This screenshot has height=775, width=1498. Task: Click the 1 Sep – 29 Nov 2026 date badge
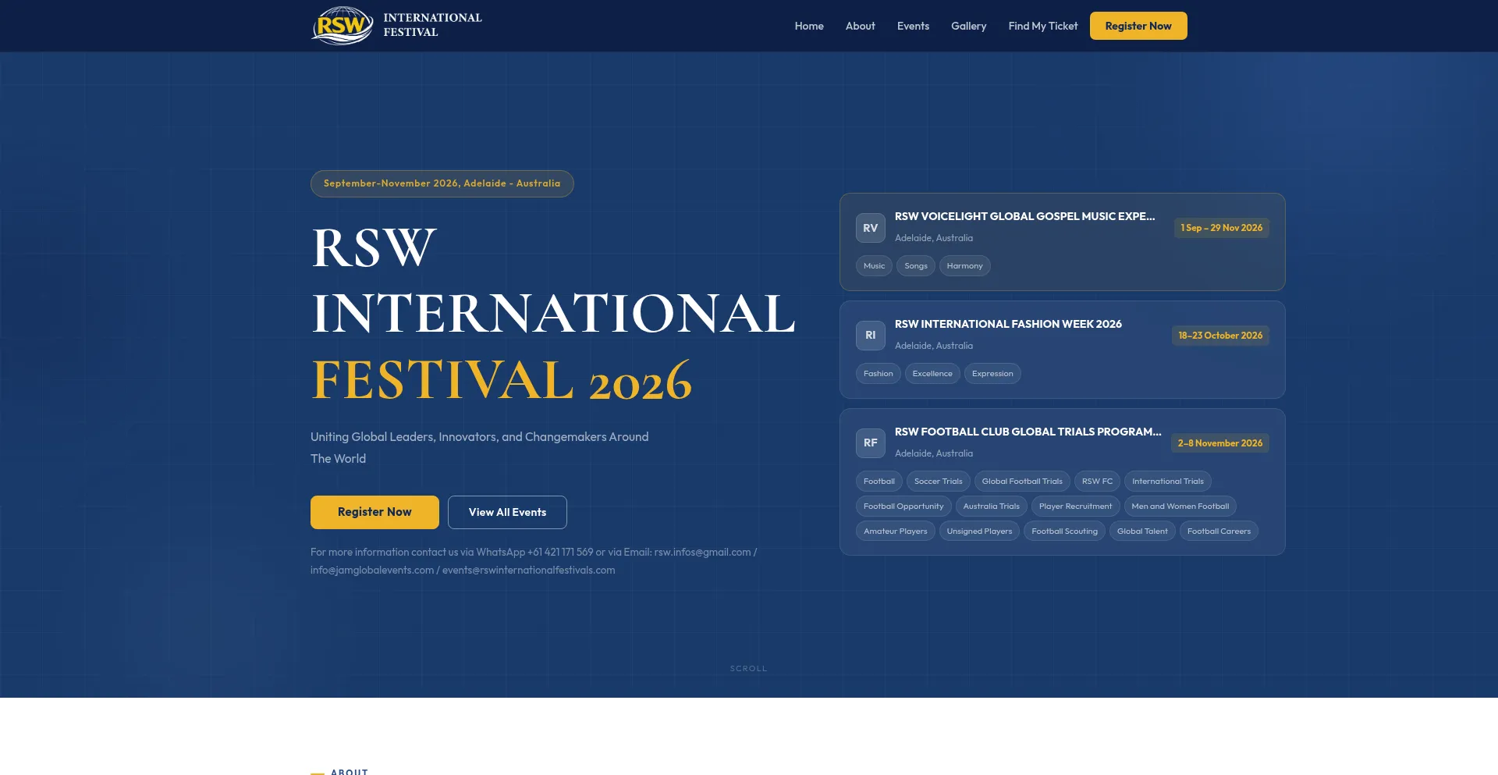coord(1221,228)
